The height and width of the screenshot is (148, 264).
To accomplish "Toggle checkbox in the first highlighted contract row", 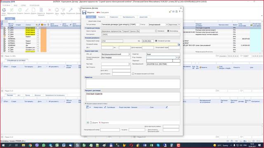I will (38, 28).
